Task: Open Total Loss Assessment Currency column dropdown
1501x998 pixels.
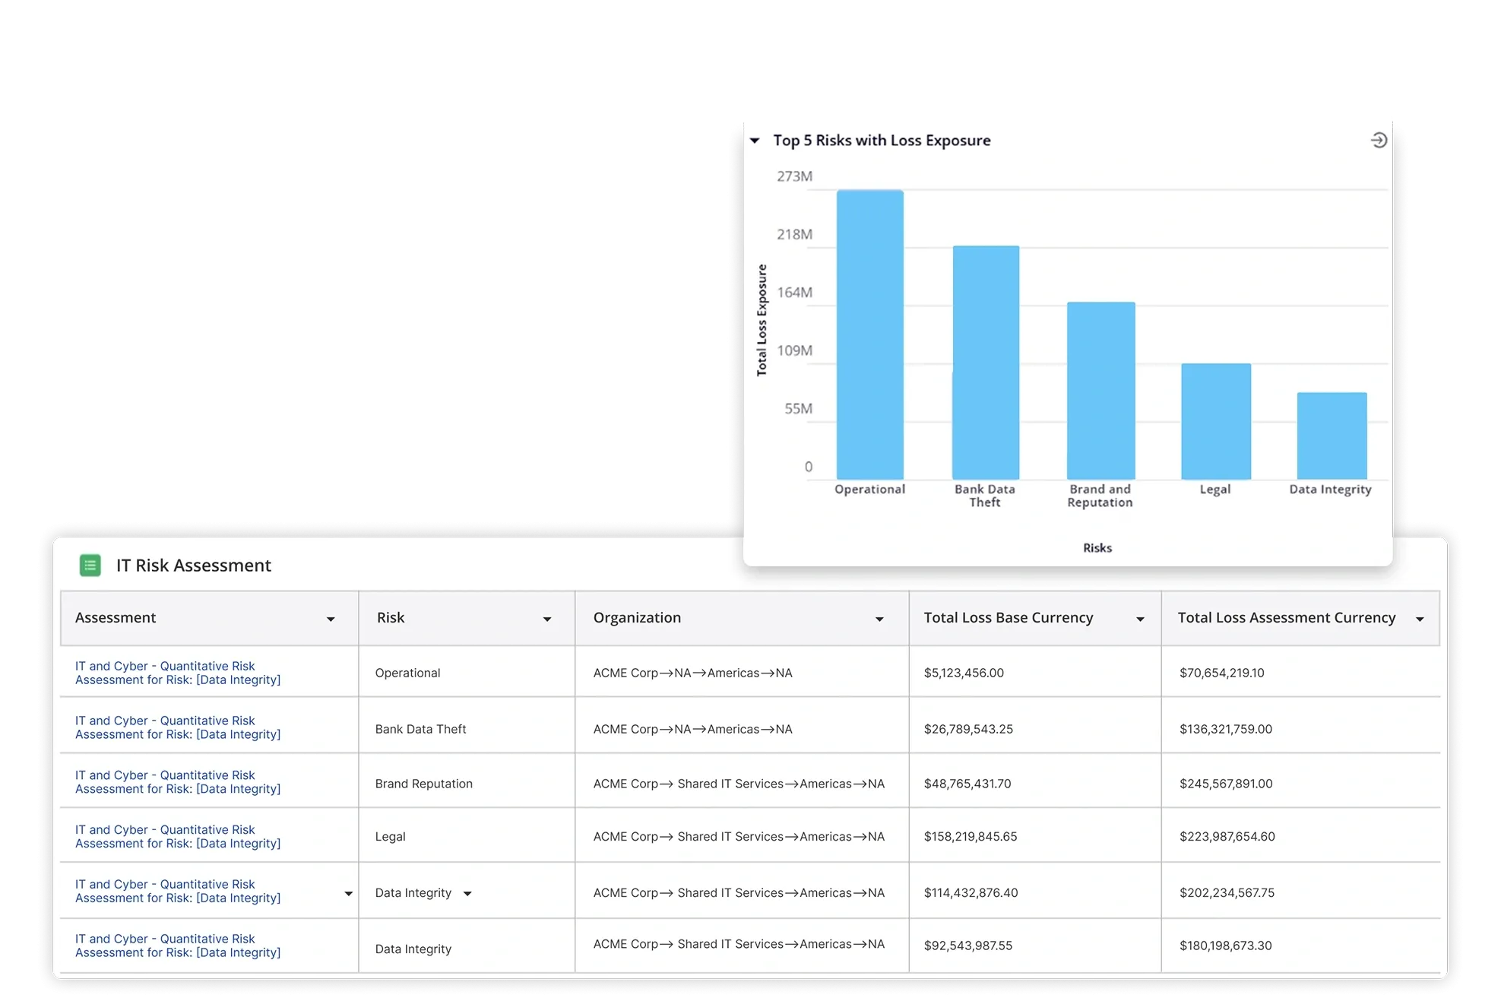Action: coord(1419,619)
